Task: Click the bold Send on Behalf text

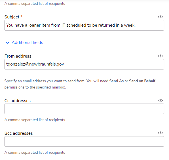Action: click(x=142, y=81)
